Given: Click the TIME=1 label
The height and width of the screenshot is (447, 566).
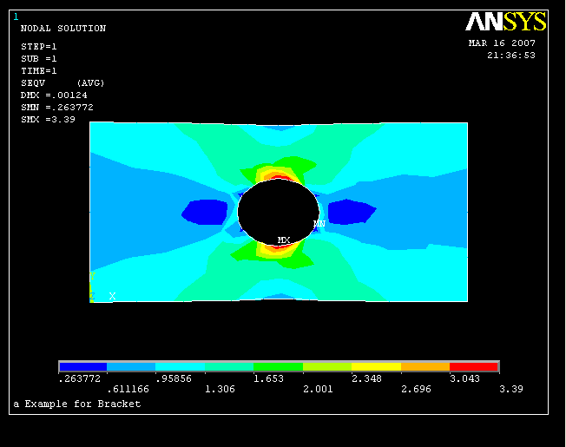Looking at the screenshot, I should pos(39,70).
